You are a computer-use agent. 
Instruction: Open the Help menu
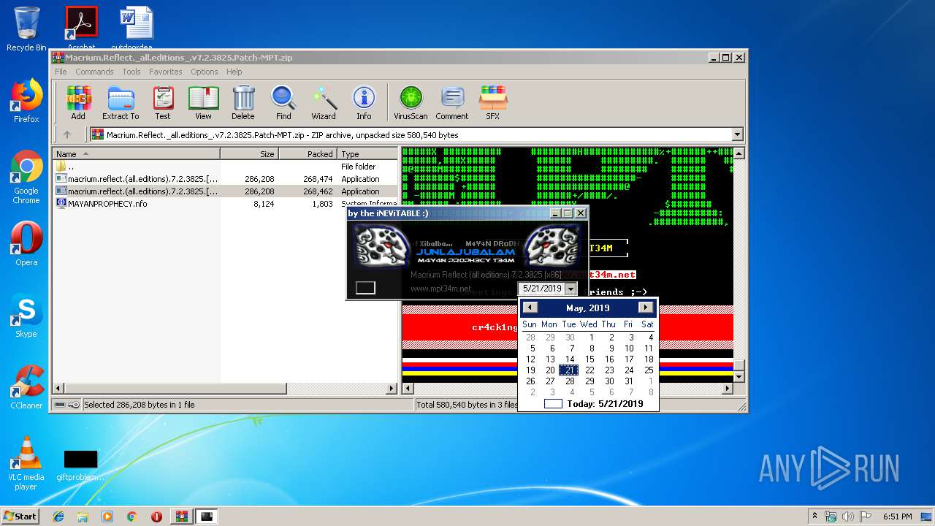click(x=234, y=72)
